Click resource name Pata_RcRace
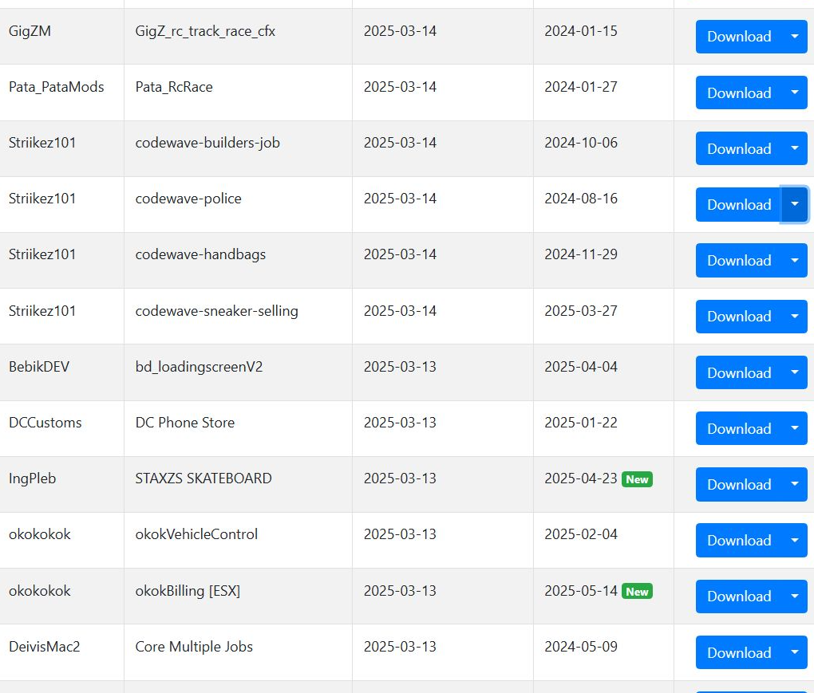 tap(174, 87)
